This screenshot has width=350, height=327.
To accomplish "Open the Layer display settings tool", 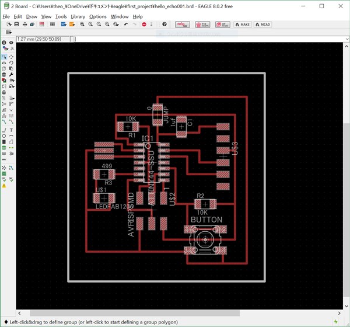I will [5, 48].
